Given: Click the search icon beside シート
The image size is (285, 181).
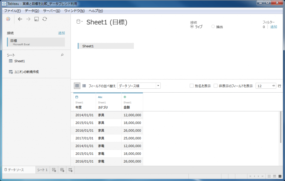Looking at the screenshot, I should point(62,55).
